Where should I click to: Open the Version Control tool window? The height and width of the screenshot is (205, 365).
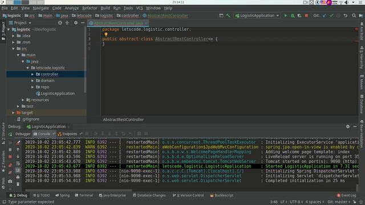[x=188, y=195]
